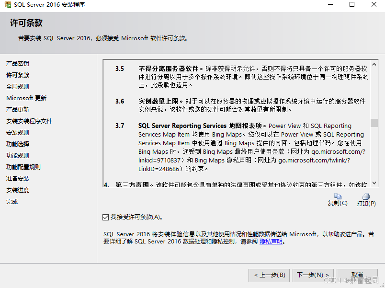Click 准备安装 step in sidebar
This screenshot has height=288, width=385.
pos(18,179)
